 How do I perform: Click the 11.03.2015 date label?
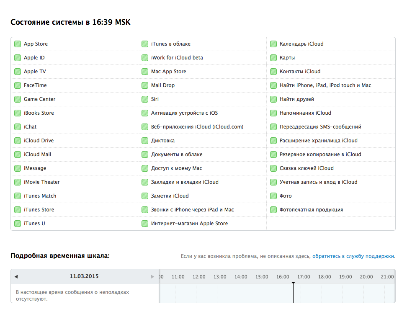click(x=84, y=276)
